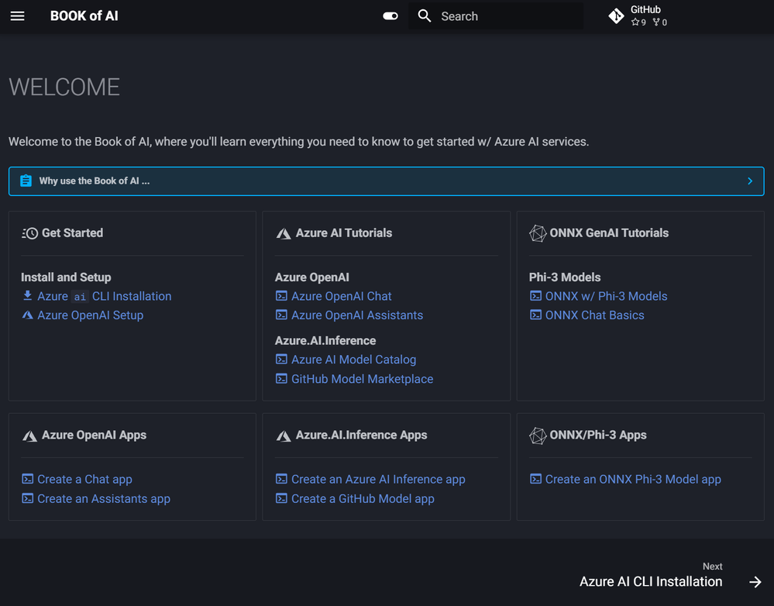The width and height of the screenshot is (774, 606).
Task: Click the download icon beside Azure CLI Installation
Action: click(28, 296)
